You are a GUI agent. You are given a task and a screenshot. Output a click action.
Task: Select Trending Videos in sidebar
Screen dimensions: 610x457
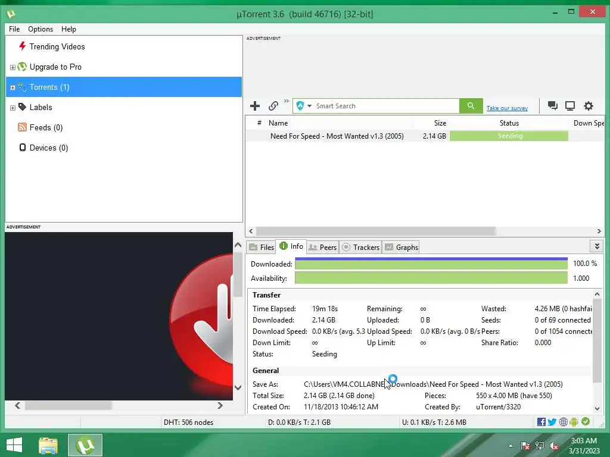point(57,46)
